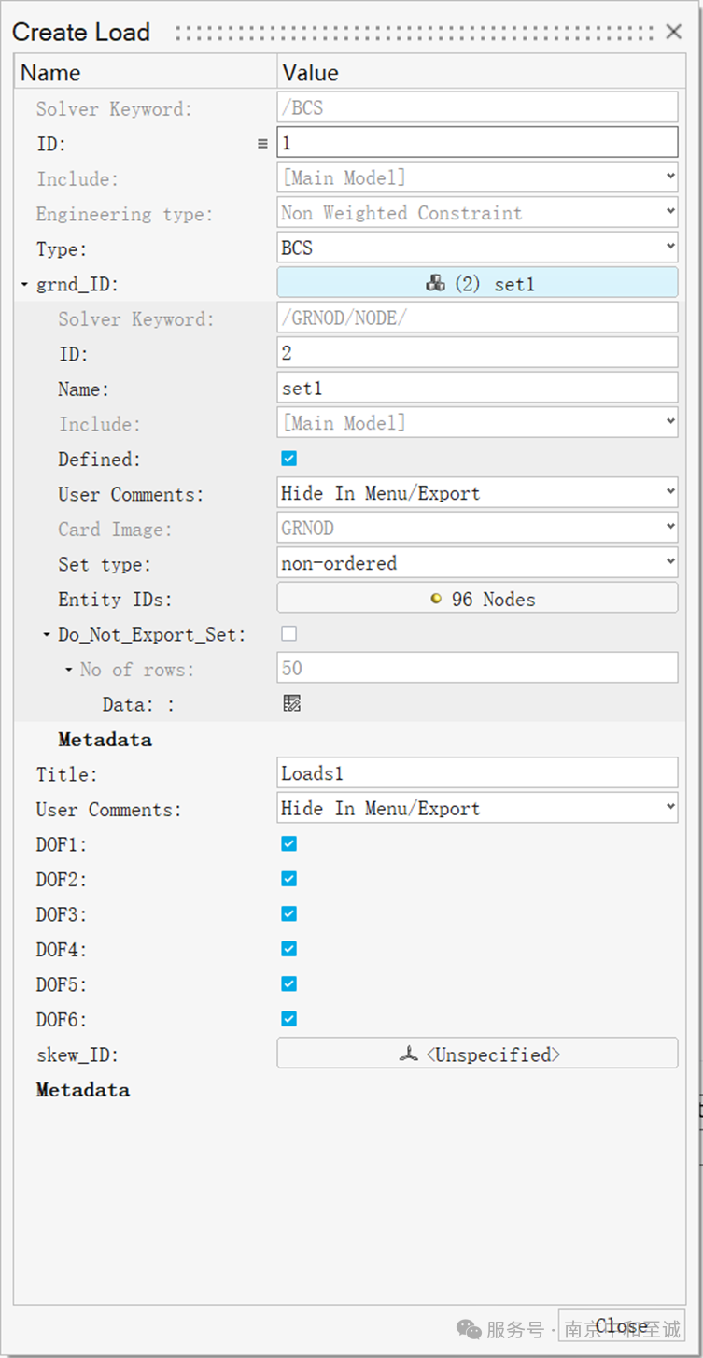Screen dimensions: 703x1358
Task: Click the skew_ID Unspecified selector
Action: click(478, 1053)
